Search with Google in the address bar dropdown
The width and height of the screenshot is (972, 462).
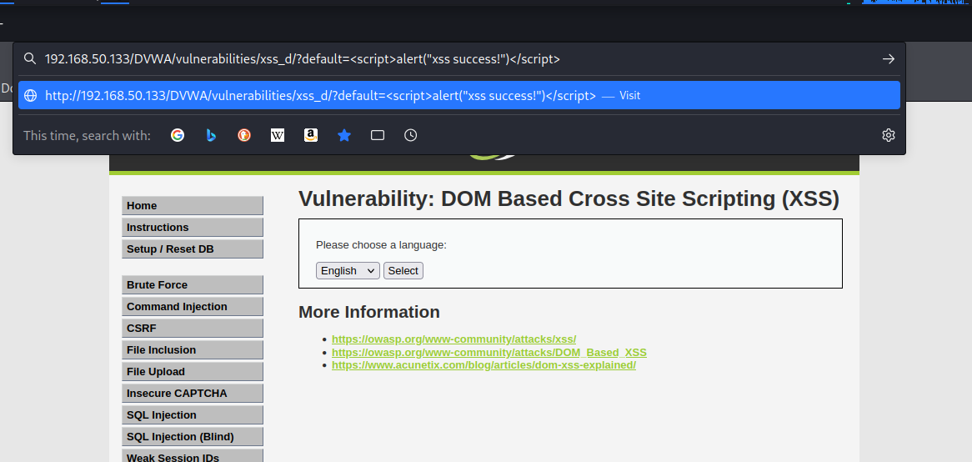[x=178, y=135]
